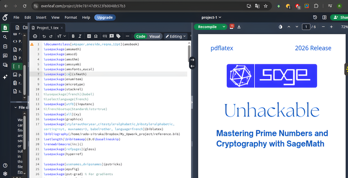
Task: Open the help question mark icon
Action: click(x=5, y=166)
